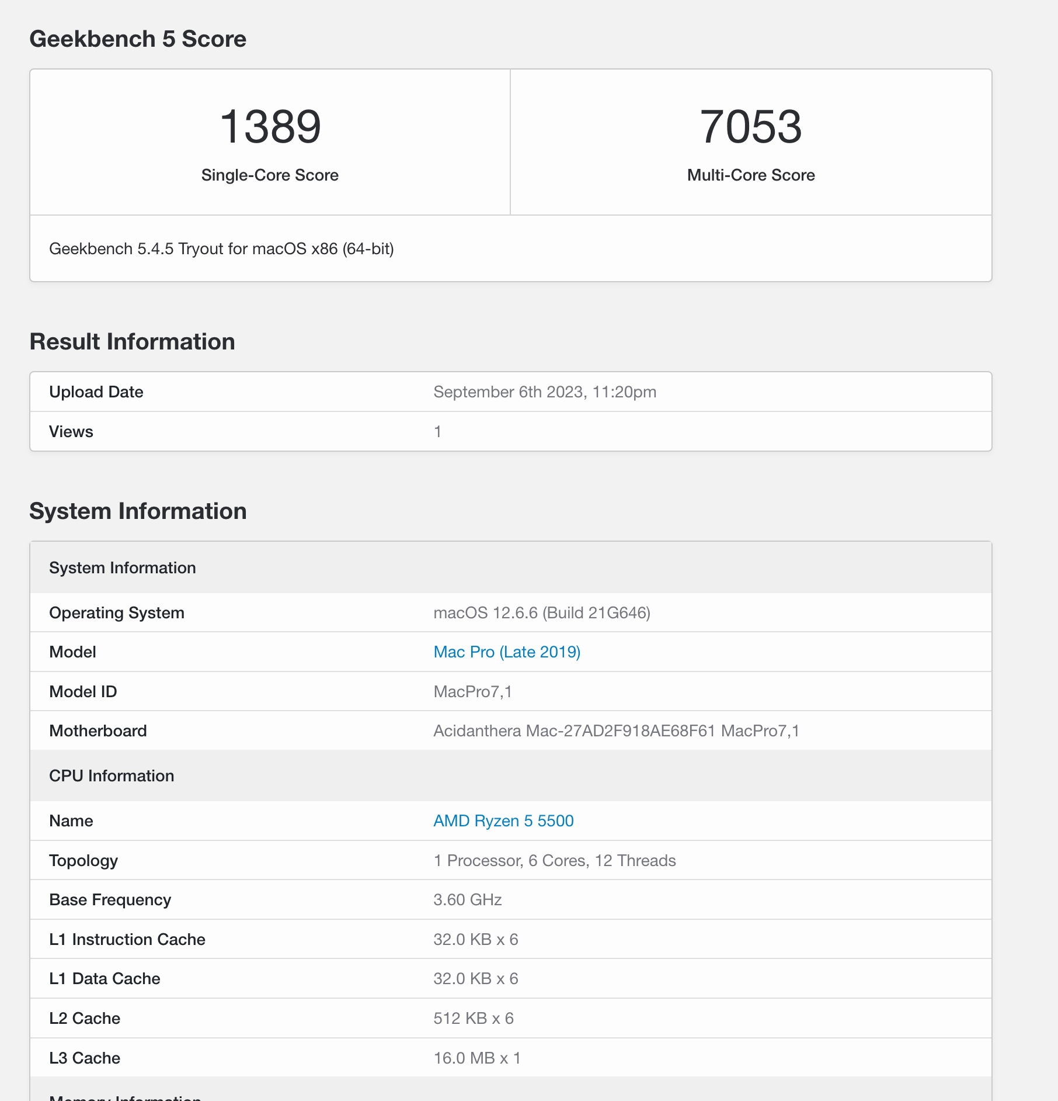This screenshot has height=1101, width=1058.
Task: Click the Views count value 1
Action: coord(437,431)
